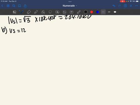Bookmark this page
Screen dimensions: 140x105
coord(20,6)
